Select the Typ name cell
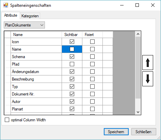The height and width of the screenshot is (140, 161). [x=36, y=87]
